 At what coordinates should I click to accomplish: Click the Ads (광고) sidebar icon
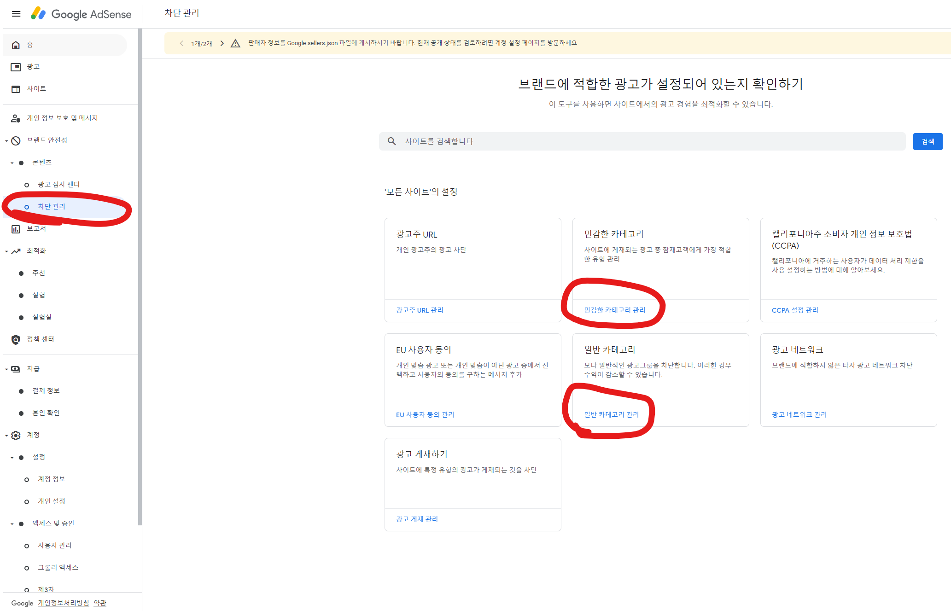pyautogui.click(x=16, y=67)
